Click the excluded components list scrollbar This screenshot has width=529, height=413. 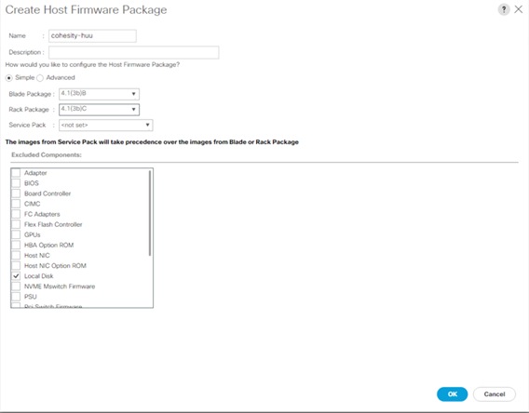click(x=150, y=213)
